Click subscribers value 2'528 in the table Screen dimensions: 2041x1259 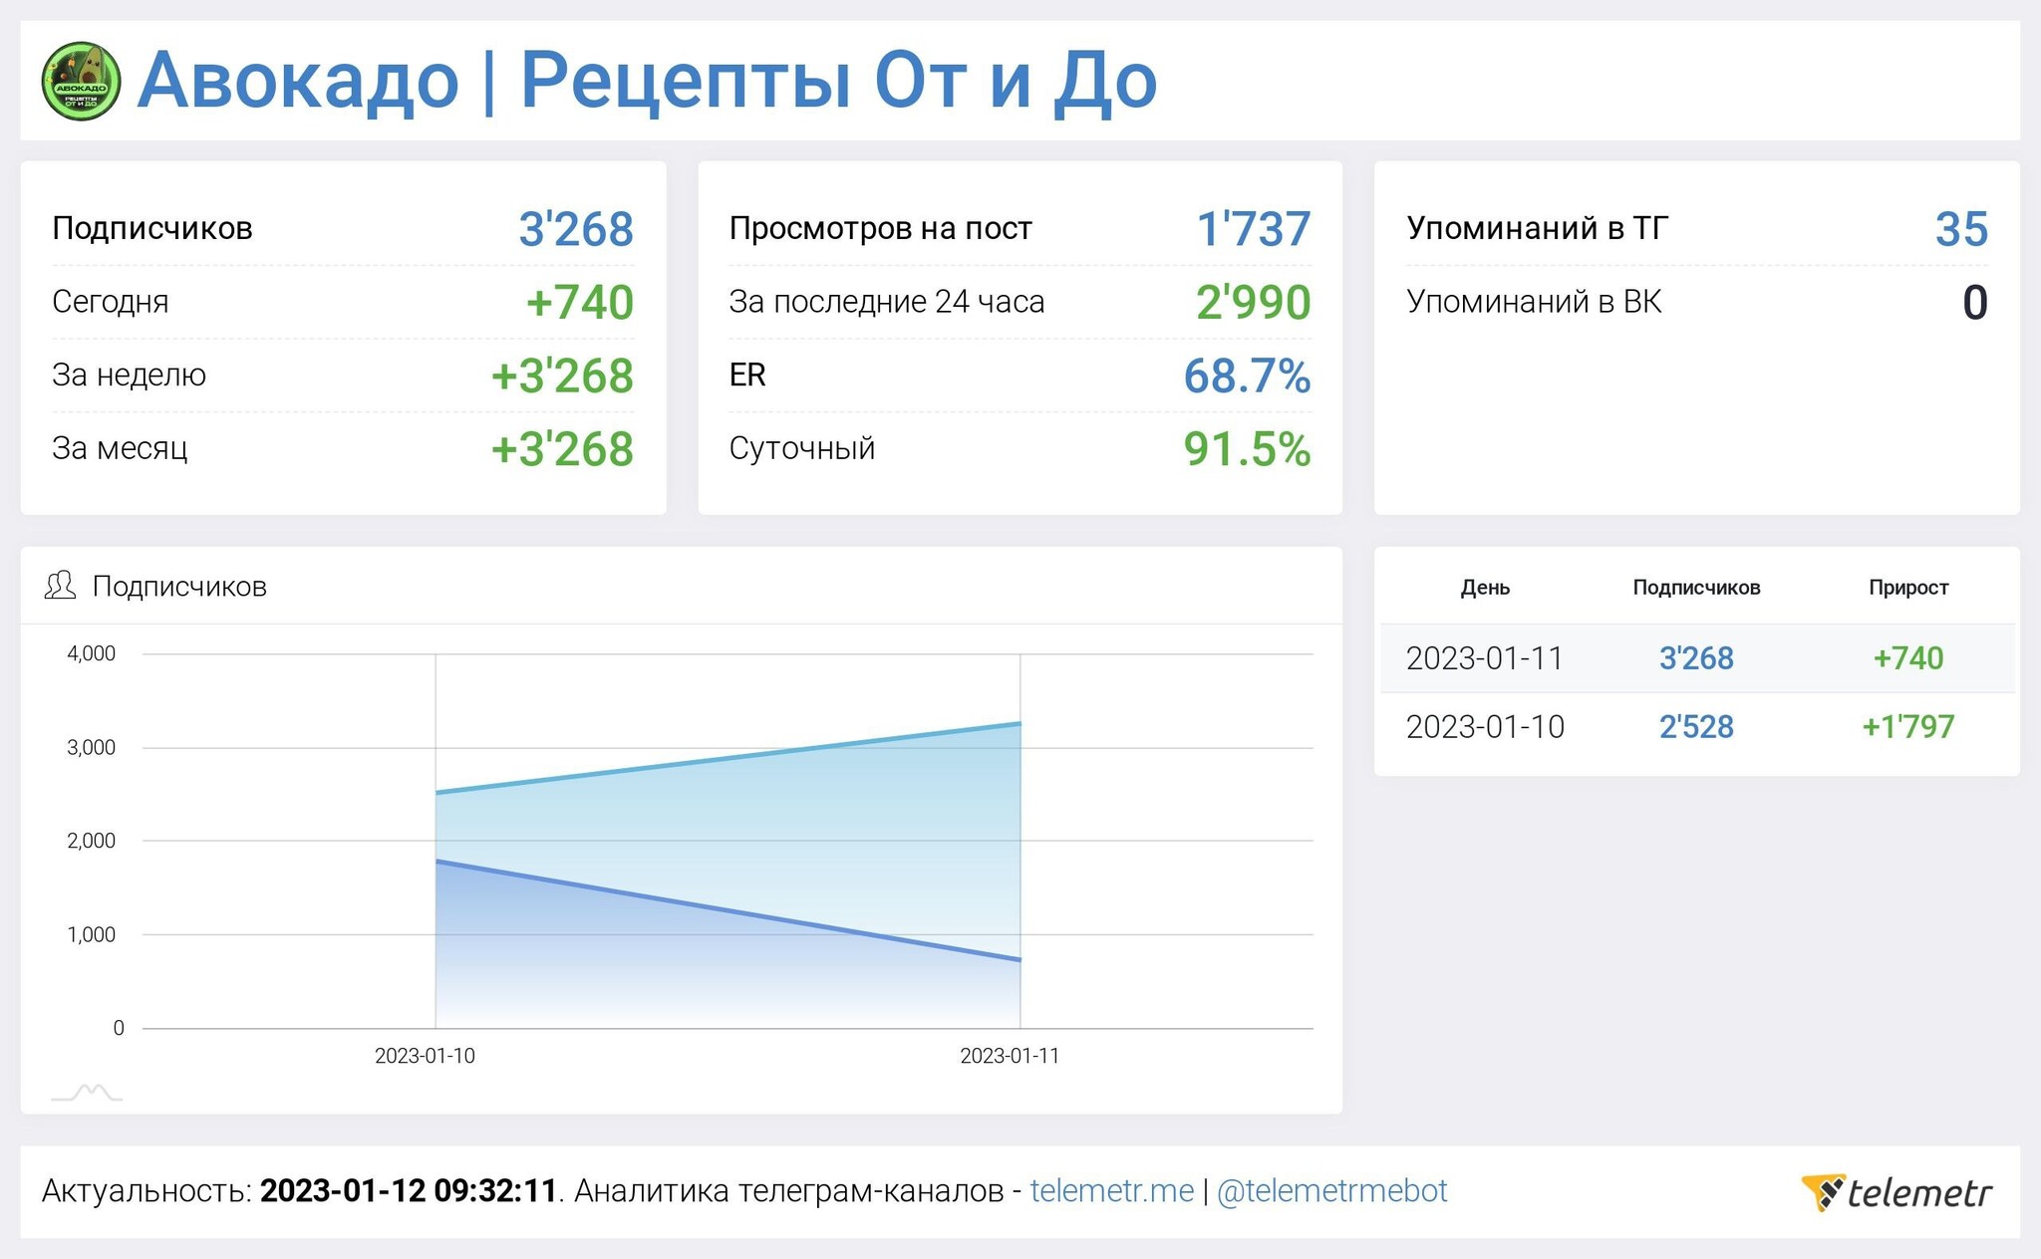tap(1696, 727)
